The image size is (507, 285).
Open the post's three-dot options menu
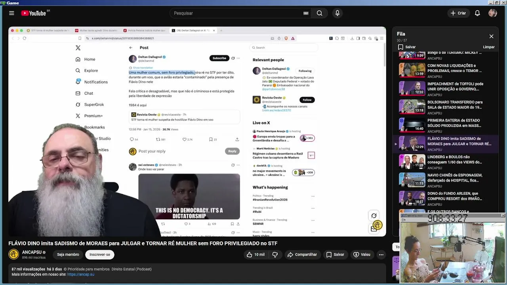pyautogui.click(x=238, y=58)
